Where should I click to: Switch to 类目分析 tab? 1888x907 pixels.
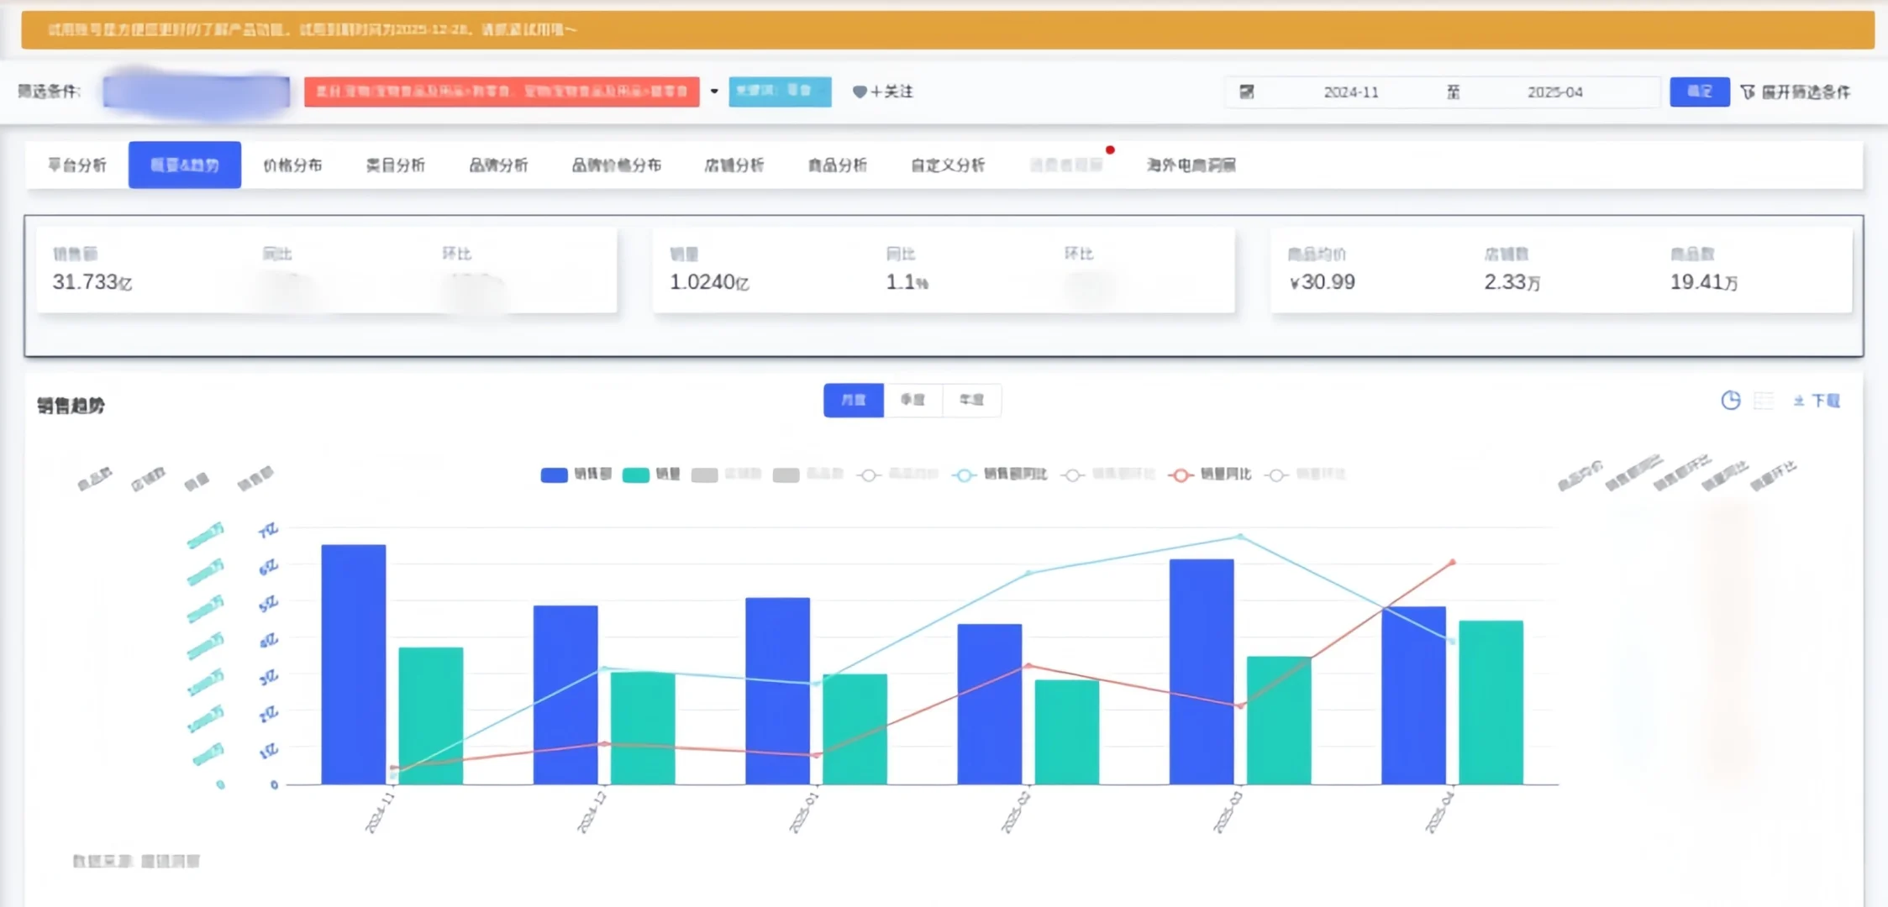(396, 165)
